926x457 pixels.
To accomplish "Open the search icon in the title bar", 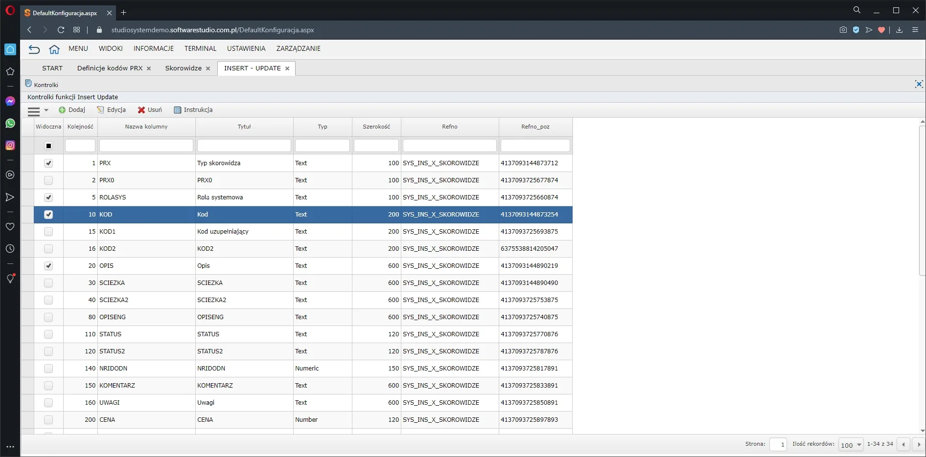I will coord(857,10).
